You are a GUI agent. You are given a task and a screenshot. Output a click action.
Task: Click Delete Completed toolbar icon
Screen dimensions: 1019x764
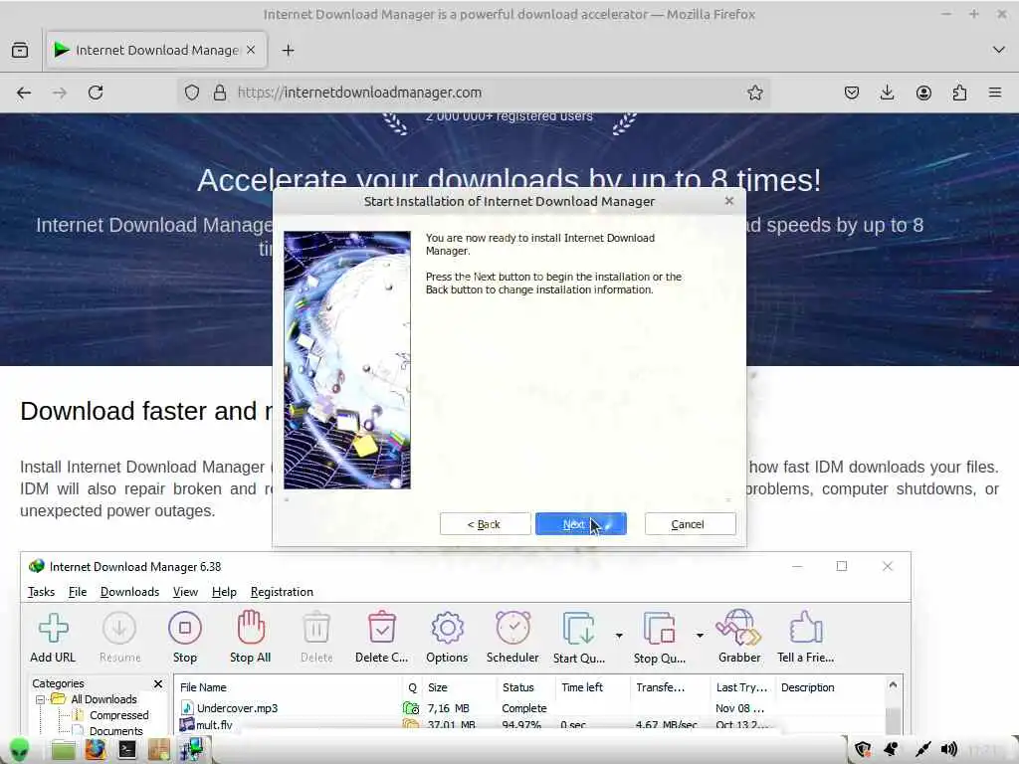click(x=381, y=638)
